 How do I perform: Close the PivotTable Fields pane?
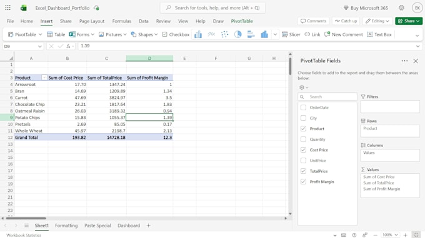point(416,61)
